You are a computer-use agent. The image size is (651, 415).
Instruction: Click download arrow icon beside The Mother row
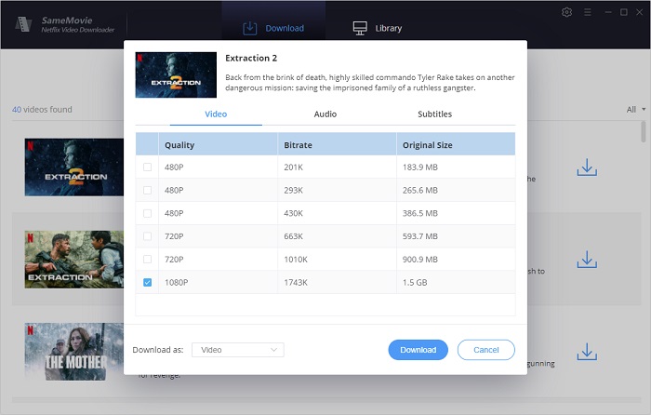pyautogui.click(x=587, y=352)
